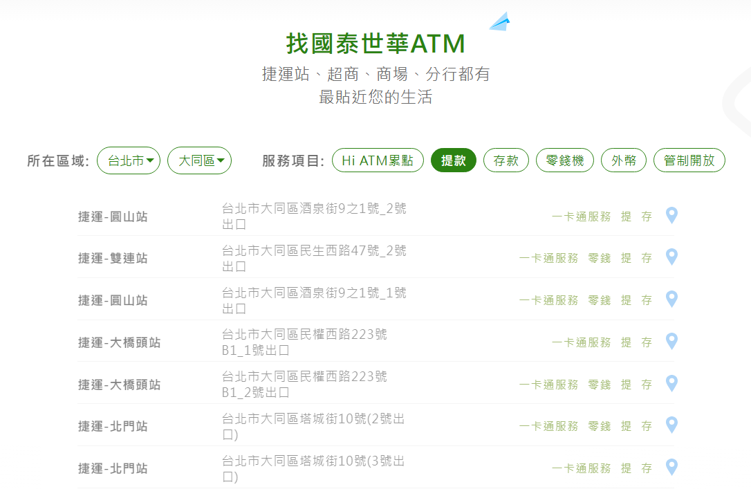Open map pin for 雙連站 row
The width and height of the screenshot is (751, 489).
pyautogui.click(x=671, y=258)
